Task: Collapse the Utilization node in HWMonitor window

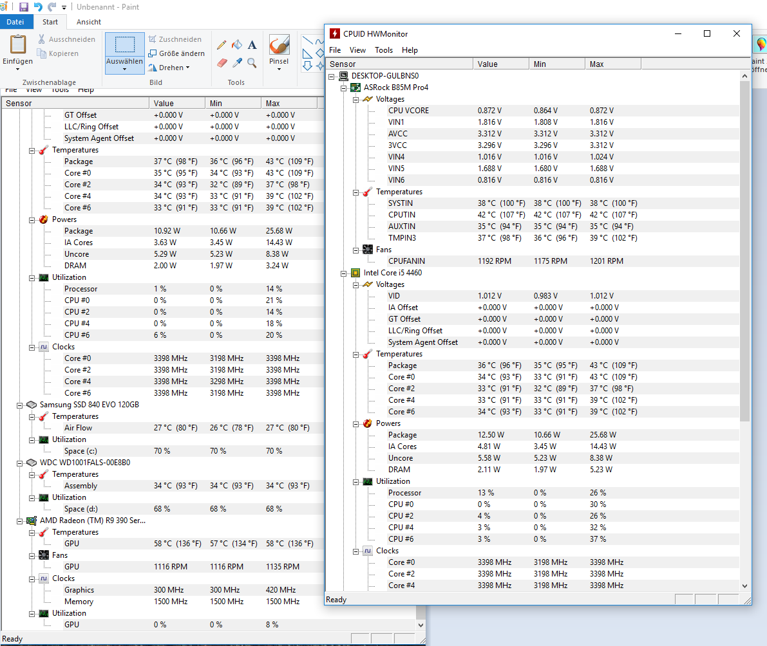Action: [356, 482]
